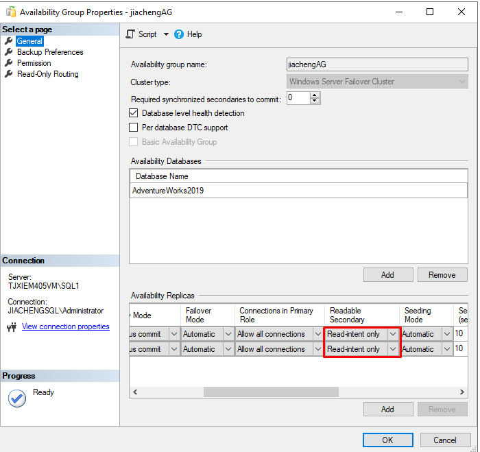Increment required synchronized secondaries spinner
The width and height of the screenshot is (480, 452).
click(x=315, y=95)
